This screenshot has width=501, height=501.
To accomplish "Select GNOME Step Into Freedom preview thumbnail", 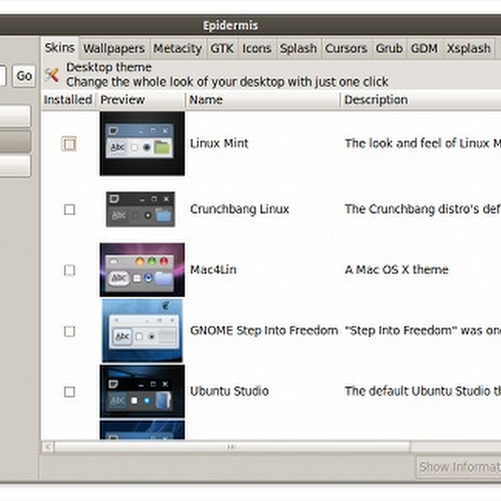I will click(142, 331).
